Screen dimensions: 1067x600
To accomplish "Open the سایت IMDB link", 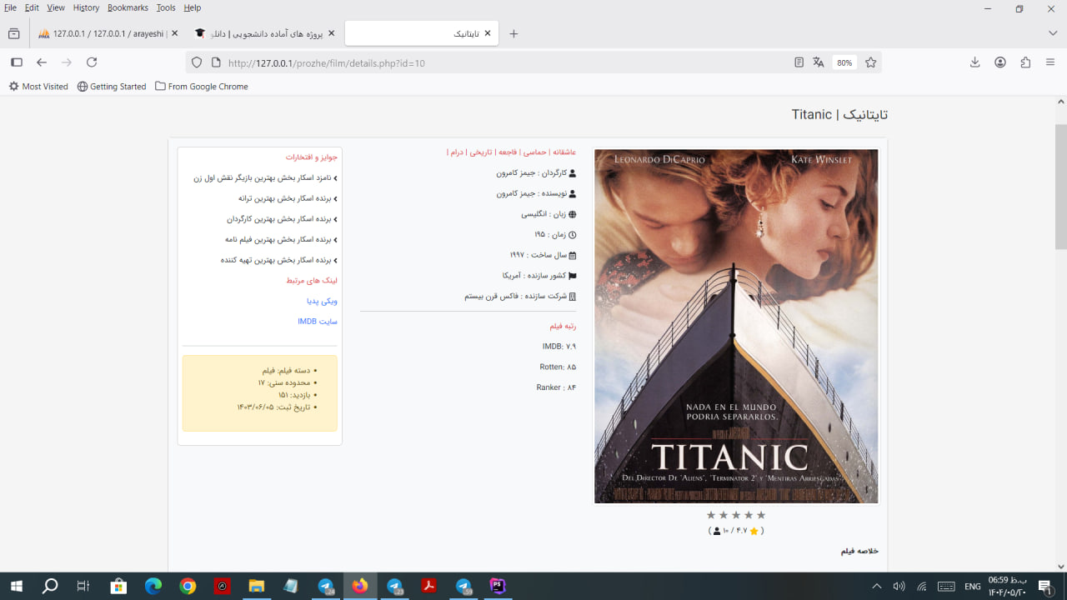I will [x=318, y=321].
